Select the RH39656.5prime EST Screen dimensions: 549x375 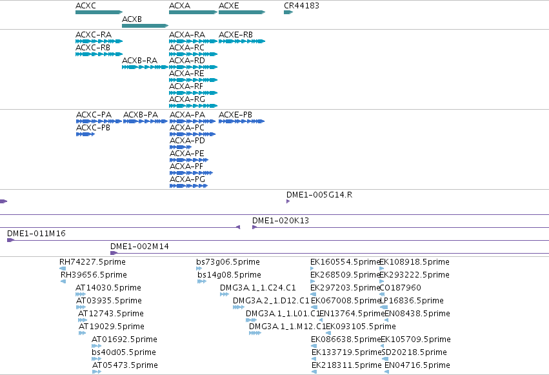coord(63,281)
